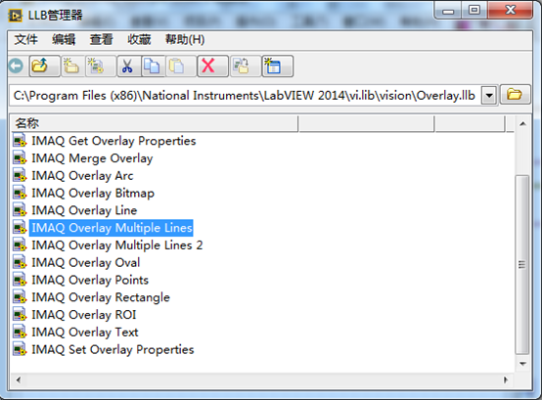Select IMAQ Overlay Rectangle in the list
The height and width of the screenshot is (400, 542).
[101, 297]
